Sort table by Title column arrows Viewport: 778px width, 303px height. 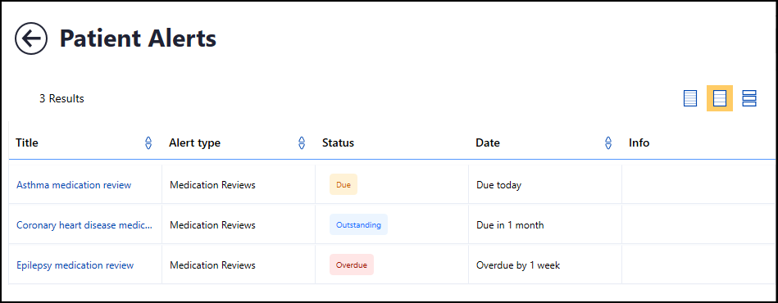148,143
